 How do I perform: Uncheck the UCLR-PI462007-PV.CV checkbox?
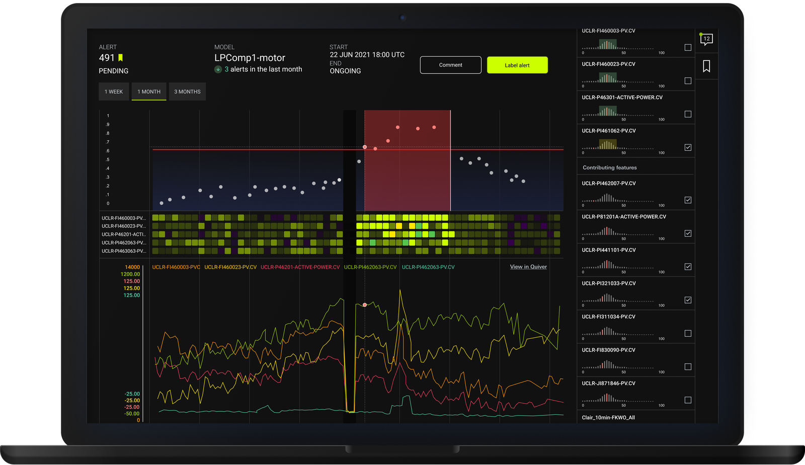(688, 200)
